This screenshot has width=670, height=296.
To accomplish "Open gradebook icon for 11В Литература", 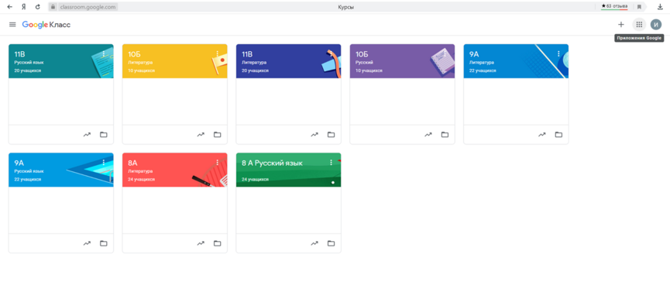I will click(x=314, y=134).
